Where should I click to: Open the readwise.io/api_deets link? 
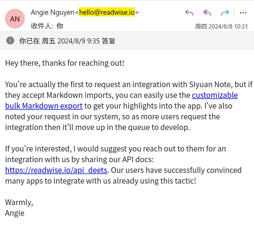[56, 170]
